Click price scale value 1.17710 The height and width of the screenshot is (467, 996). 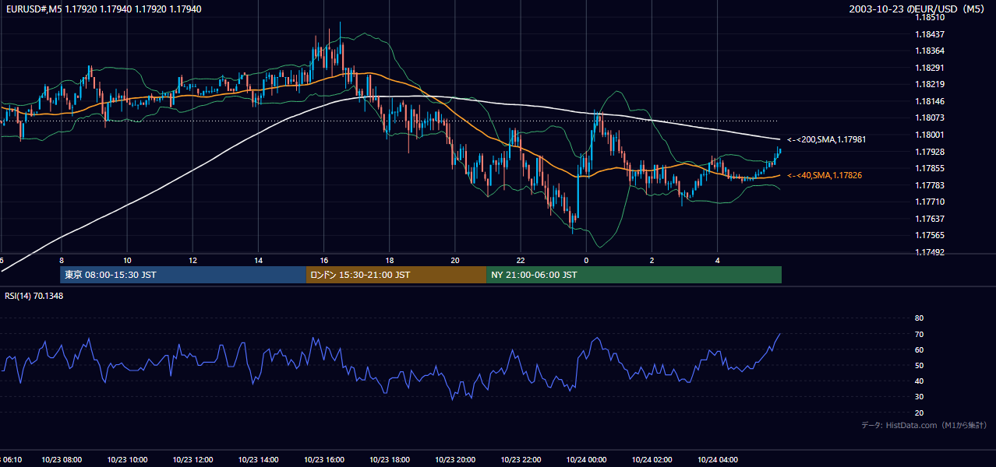(x=931, y=202)
